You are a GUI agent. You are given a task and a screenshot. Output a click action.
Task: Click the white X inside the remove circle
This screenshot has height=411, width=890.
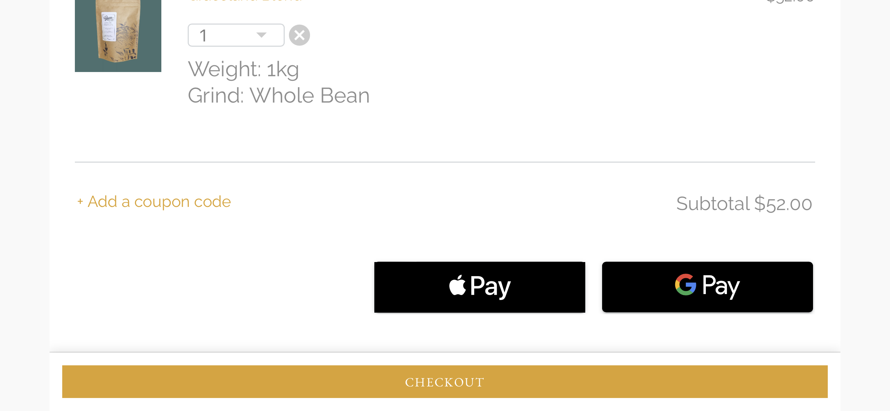tap(299, 35)
